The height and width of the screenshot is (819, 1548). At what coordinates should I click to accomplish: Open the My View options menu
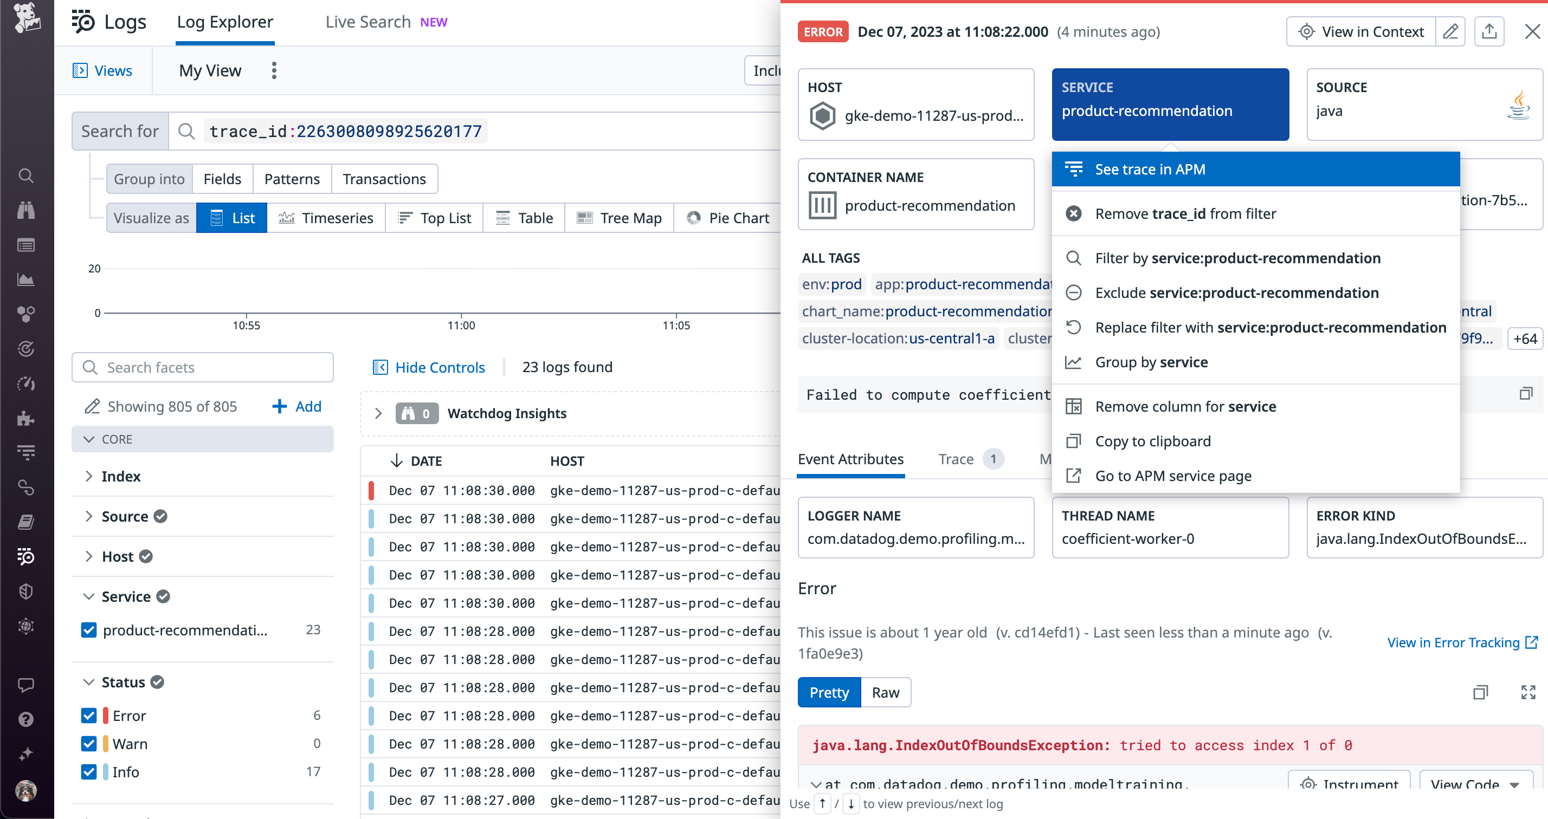pyautogui.click(x=273, y=70)
